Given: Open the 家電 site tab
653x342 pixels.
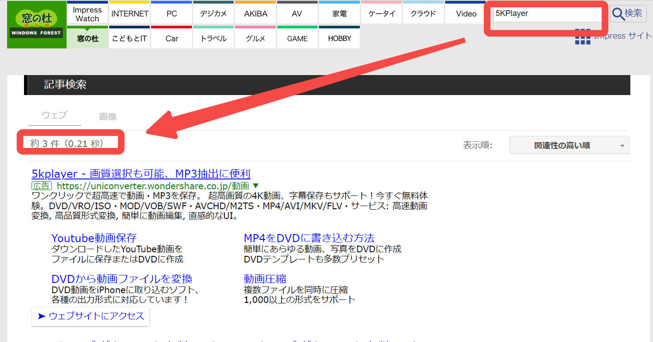Looking at the screenshot, I should 339,12.
